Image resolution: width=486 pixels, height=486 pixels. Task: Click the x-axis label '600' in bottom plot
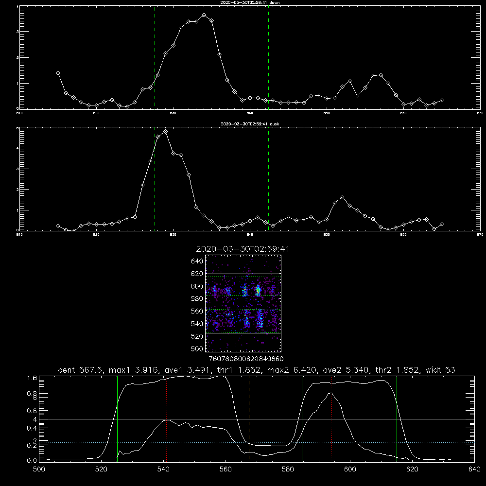point(350,469)
